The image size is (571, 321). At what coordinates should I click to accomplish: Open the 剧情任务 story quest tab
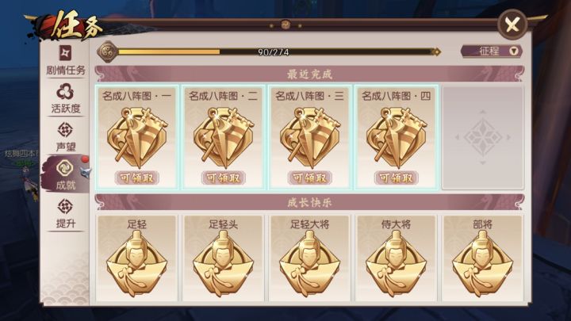pos(65,60)
